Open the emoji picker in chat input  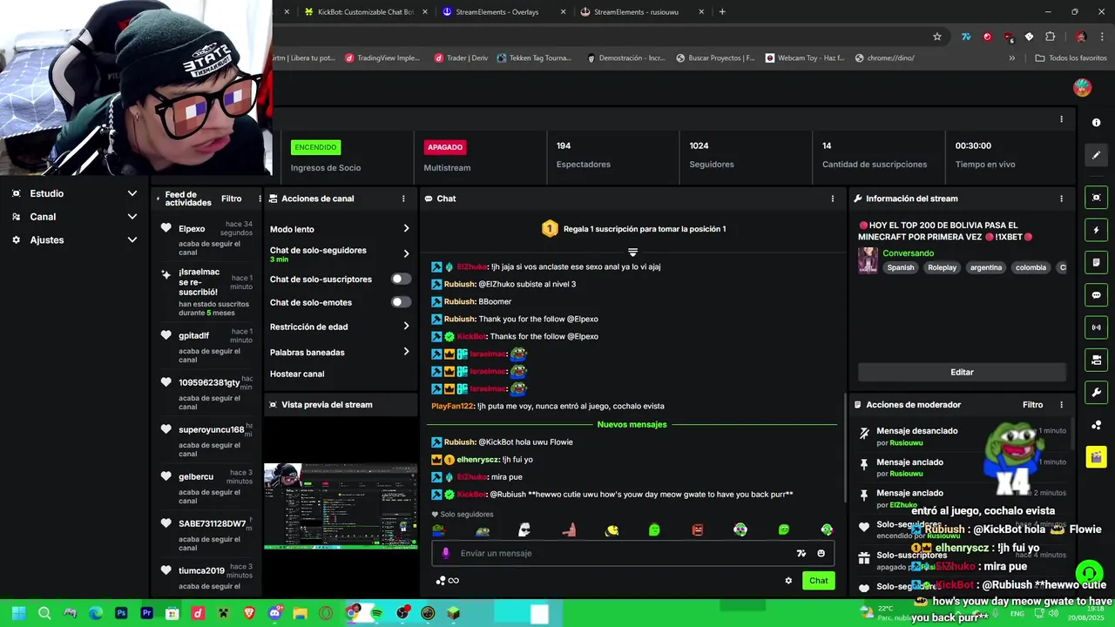821,553
